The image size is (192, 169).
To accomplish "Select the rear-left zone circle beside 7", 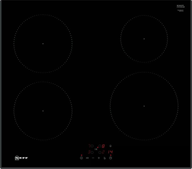I will tap(92, 146).
